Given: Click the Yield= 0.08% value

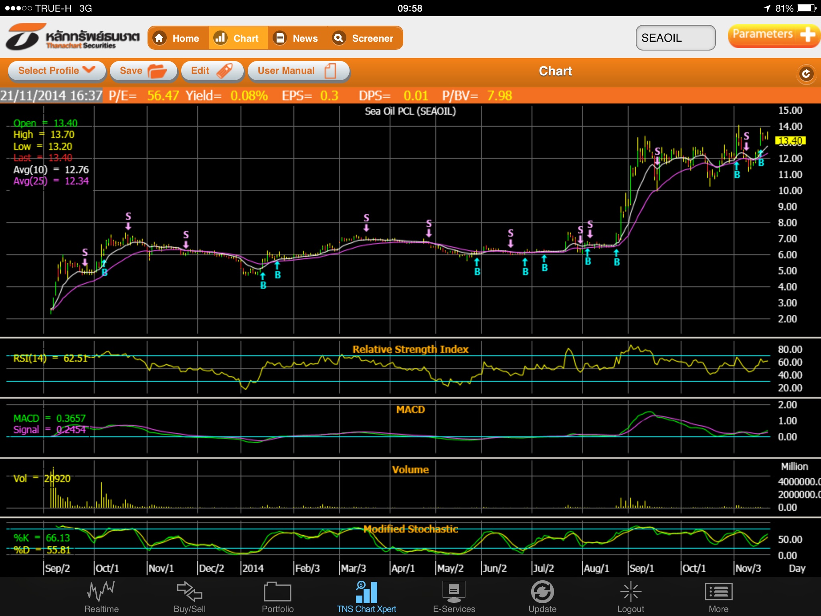Looking at the screenshot, I should click(x=226, y=95).
